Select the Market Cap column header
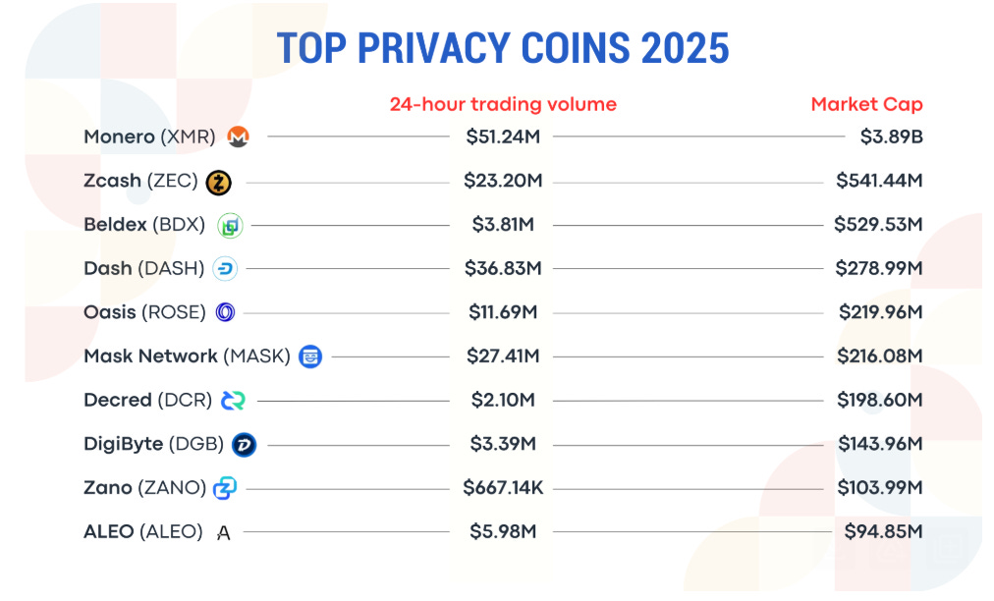The height and width of the screenshot is (601, 994). 866,104
